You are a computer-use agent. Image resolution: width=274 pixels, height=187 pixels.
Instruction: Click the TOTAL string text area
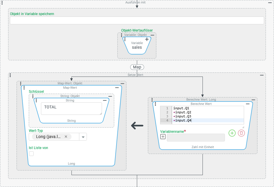click(71, 108)
